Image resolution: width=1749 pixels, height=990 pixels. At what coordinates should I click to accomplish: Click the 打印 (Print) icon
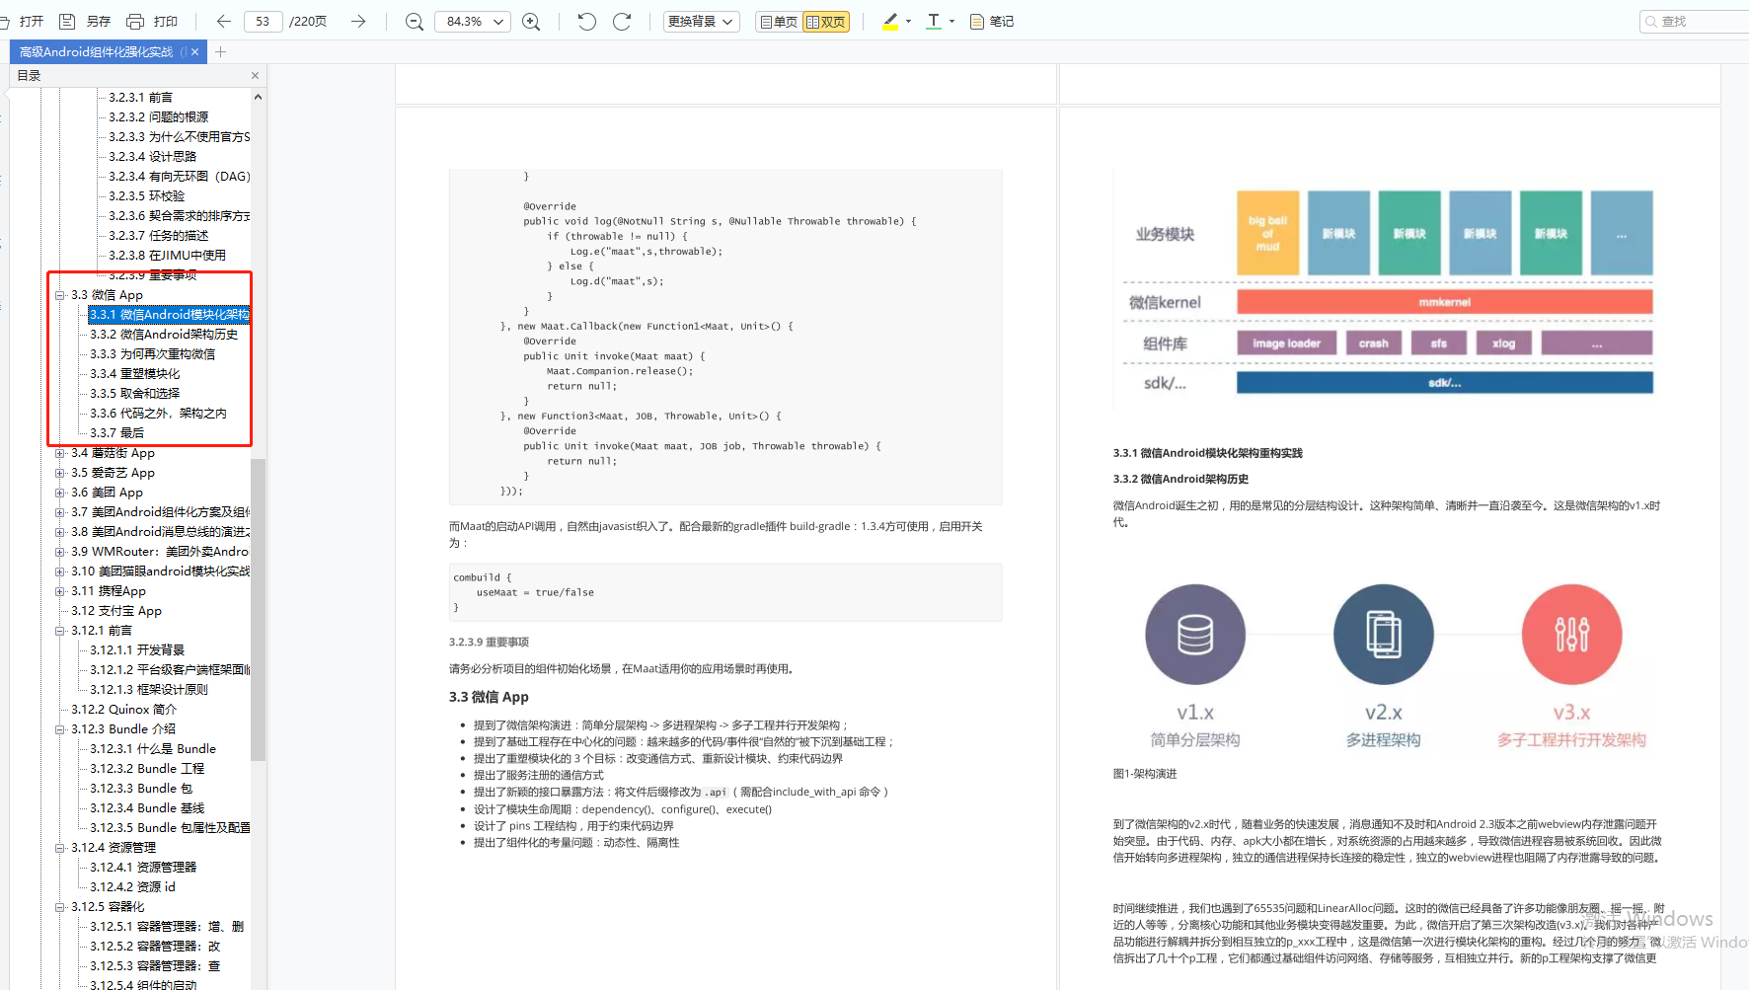(135, 21)
